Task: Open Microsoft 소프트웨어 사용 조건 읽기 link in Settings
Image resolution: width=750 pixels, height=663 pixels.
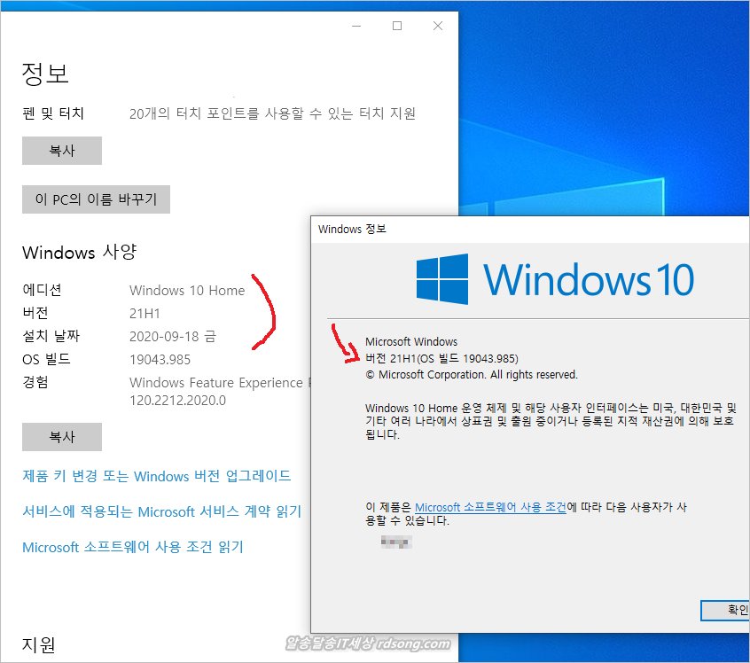Action: (x=133, y=547)
